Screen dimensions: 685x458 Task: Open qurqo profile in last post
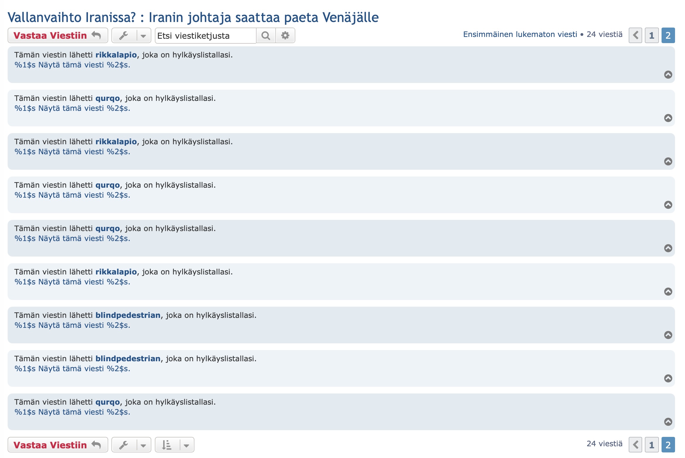pyautogui.click(x=108, y=402)
